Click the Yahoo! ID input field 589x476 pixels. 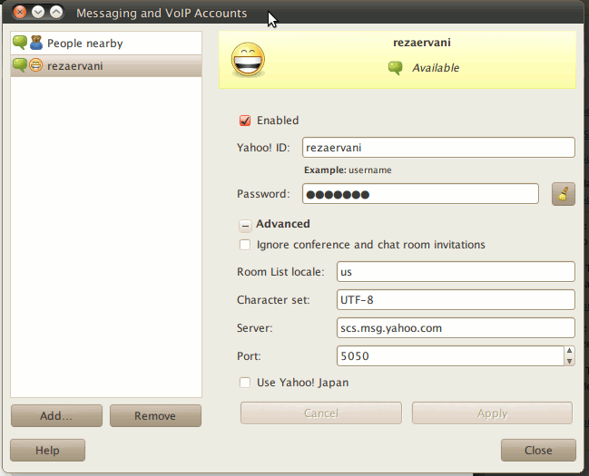(x=438, y=147)
